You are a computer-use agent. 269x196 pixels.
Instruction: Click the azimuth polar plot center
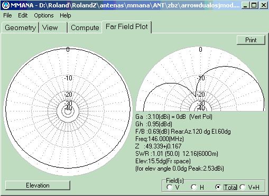pos(68,111)
